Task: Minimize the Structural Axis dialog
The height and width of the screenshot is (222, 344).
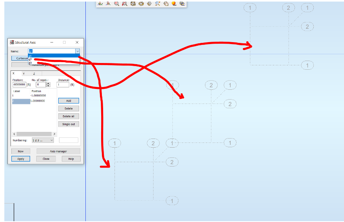Action: 52,43
